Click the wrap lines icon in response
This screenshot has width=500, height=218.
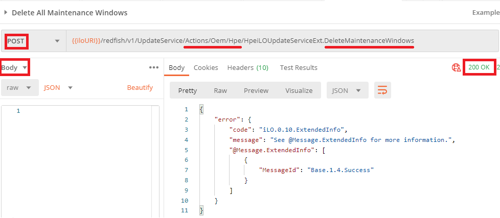point(382,90)
